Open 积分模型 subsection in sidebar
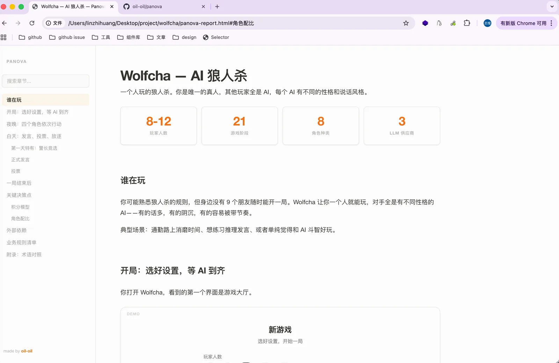 [x=20, y=207]
